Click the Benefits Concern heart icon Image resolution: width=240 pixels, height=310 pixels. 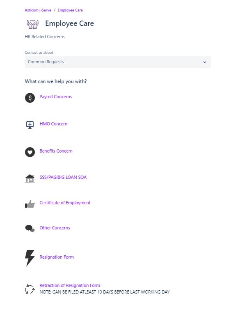[x=30, y=152]
